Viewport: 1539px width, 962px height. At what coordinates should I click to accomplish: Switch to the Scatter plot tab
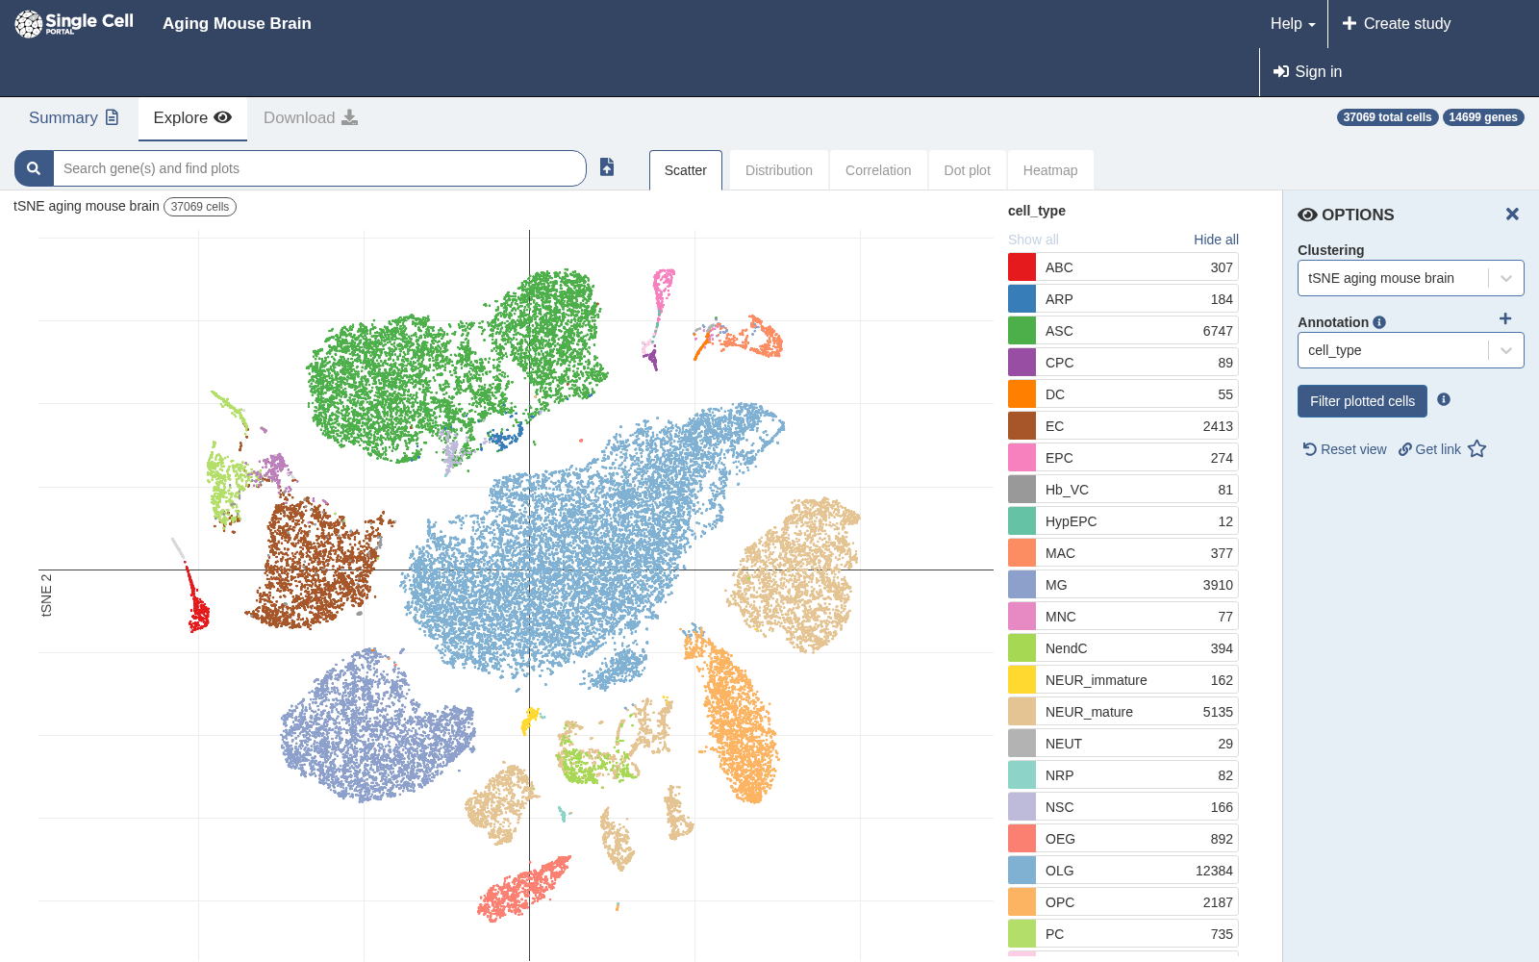(x=686, y=170)
